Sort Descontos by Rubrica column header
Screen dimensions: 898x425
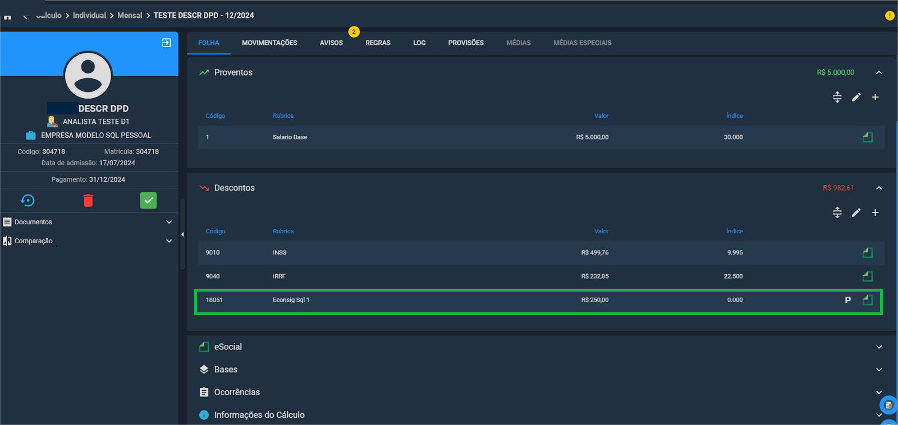(x=283, y=232)
